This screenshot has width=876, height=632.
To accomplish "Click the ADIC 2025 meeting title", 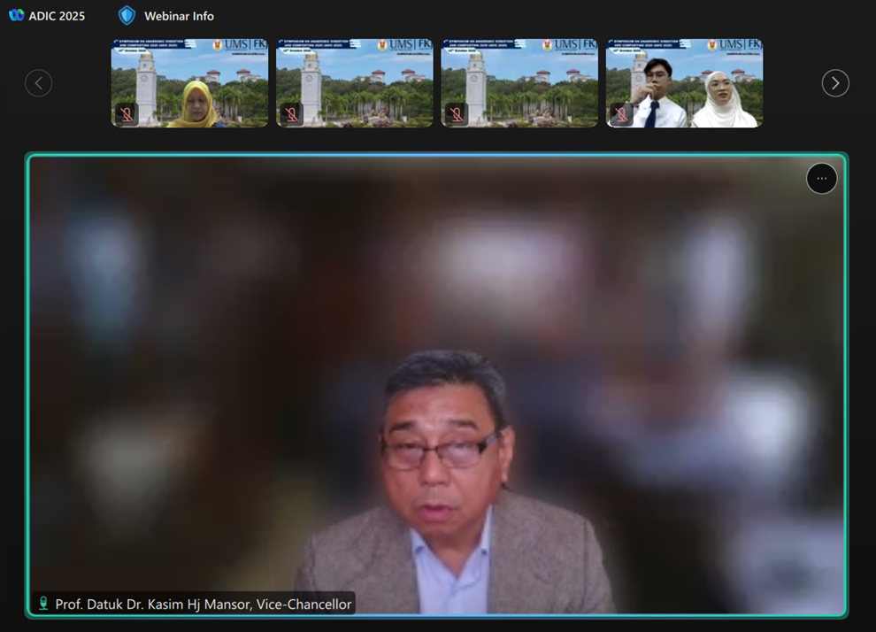I will 57,16.
